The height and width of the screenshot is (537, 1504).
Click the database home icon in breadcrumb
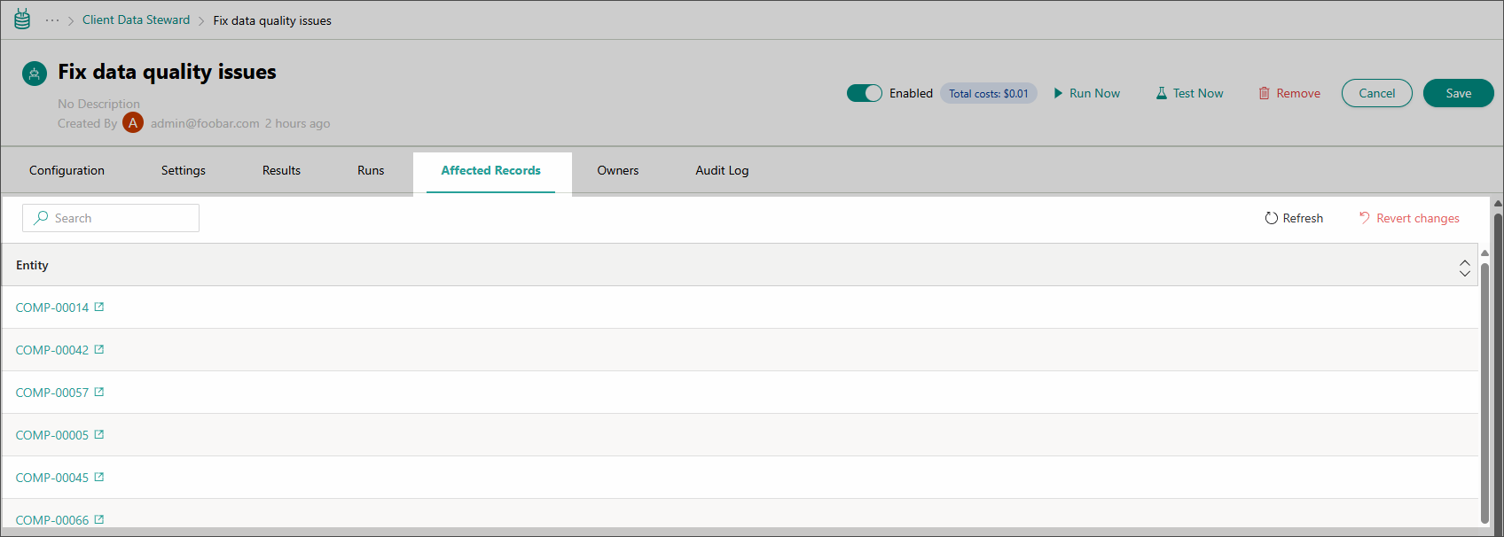point(22,19)
